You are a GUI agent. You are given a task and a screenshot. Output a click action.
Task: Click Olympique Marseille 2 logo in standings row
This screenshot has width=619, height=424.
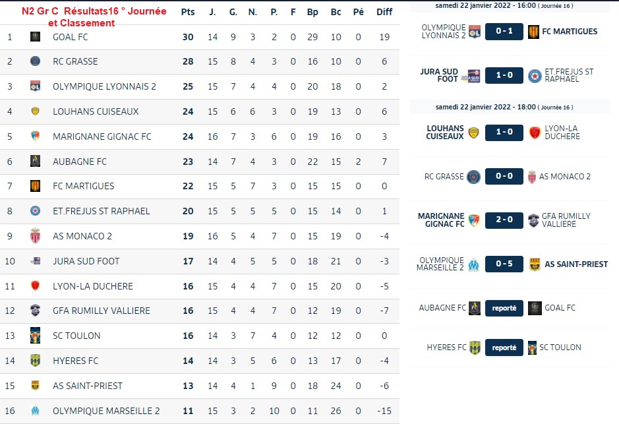tap(35, 411)
